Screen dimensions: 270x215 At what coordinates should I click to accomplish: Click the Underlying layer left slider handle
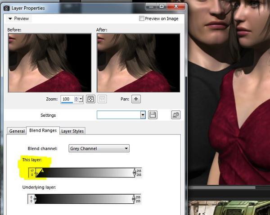35,199
